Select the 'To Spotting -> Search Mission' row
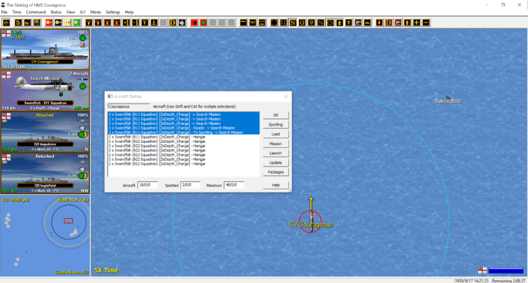Image resolution: width=528 pixels, height=283 pixels. [184, 132]
